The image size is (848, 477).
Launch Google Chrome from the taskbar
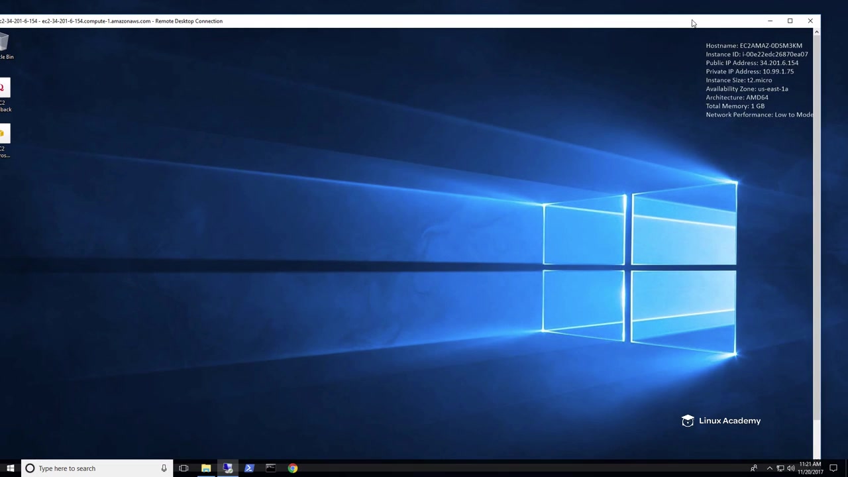pyautogui.click(x=293, y=468)
